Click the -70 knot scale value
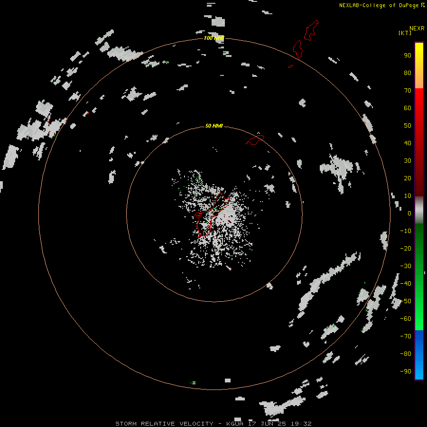This screenshot has height=427, width=427. pos(406,336)
